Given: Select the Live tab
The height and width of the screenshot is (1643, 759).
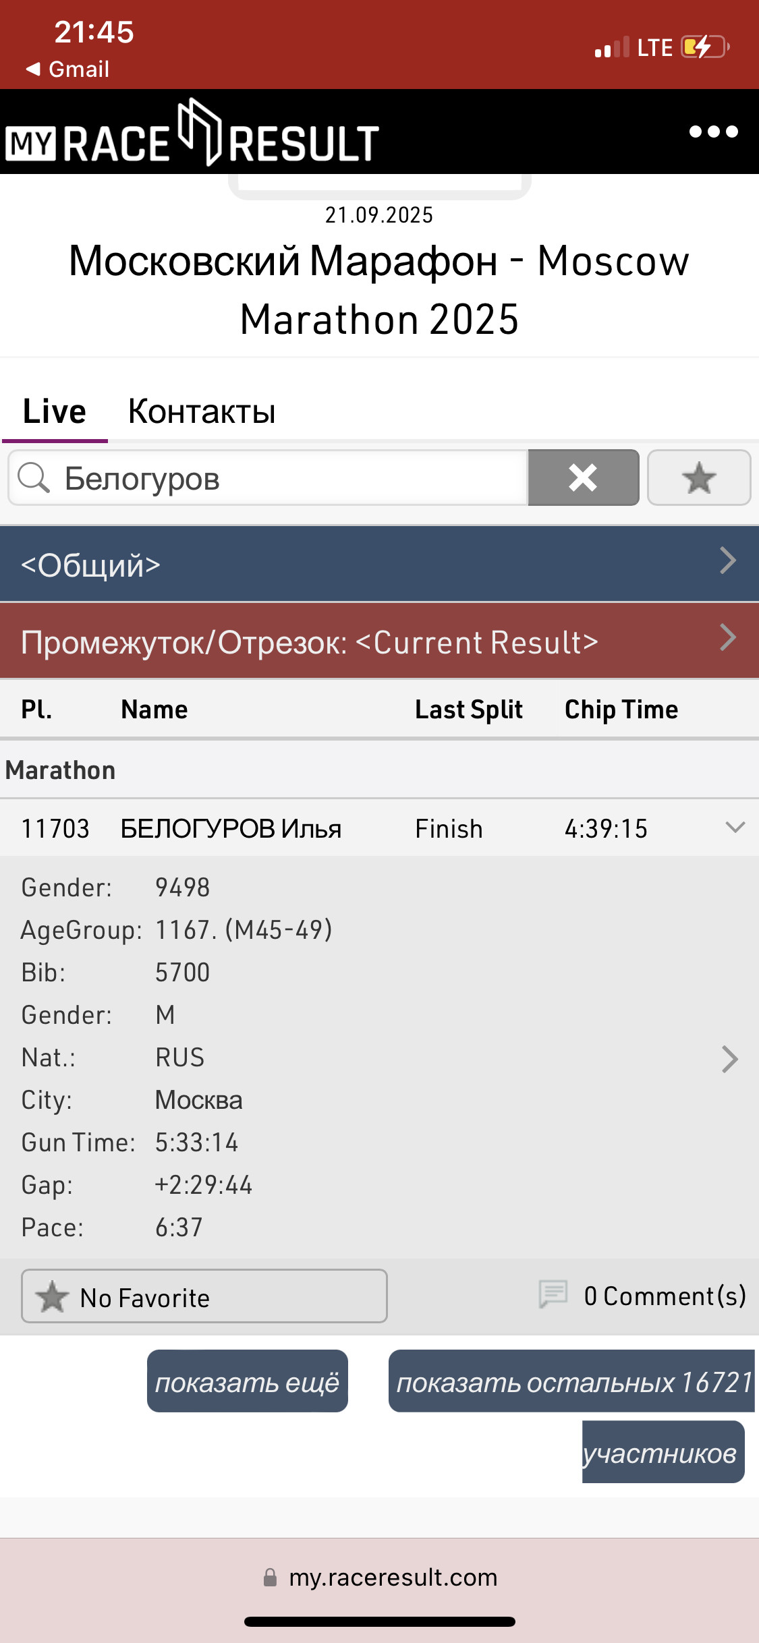Looking at the screenshot, I should (55, 411).
